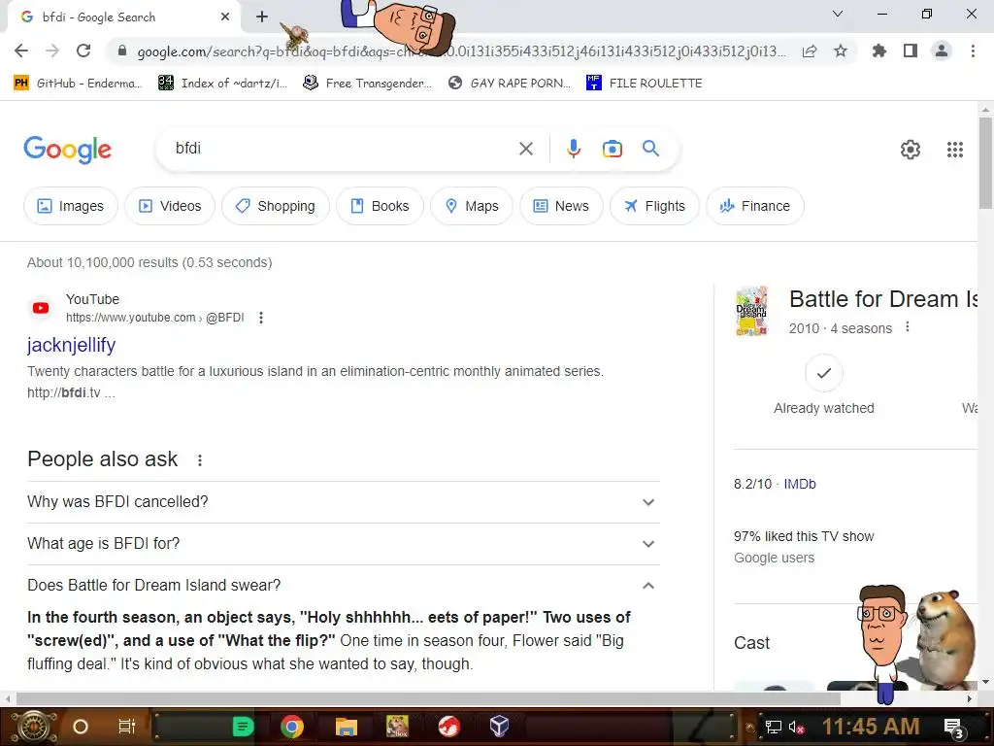Open a new tab with plus button
Image resolution: width=994 pixels, height=746 pixels.
(262, 17)
